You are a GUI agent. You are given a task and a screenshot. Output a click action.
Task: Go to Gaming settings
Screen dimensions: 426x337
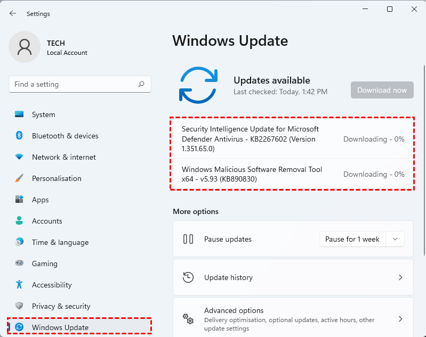(79, 264)
